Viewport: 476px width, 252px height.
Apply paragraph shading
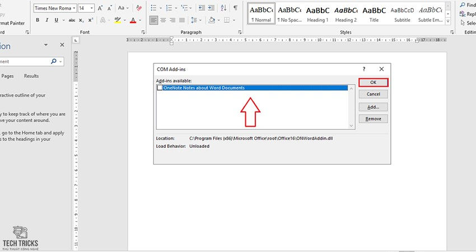pos(212,20)
